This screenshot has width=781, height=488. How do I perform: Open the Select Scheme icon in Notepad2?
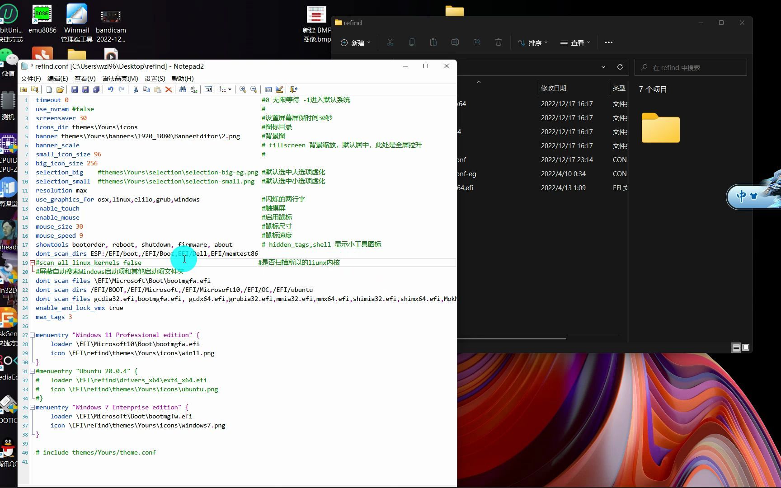pos(268,89)
